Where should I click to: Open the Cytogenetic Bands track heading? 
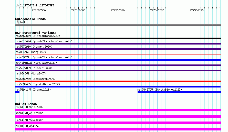[x=30, y=19]
